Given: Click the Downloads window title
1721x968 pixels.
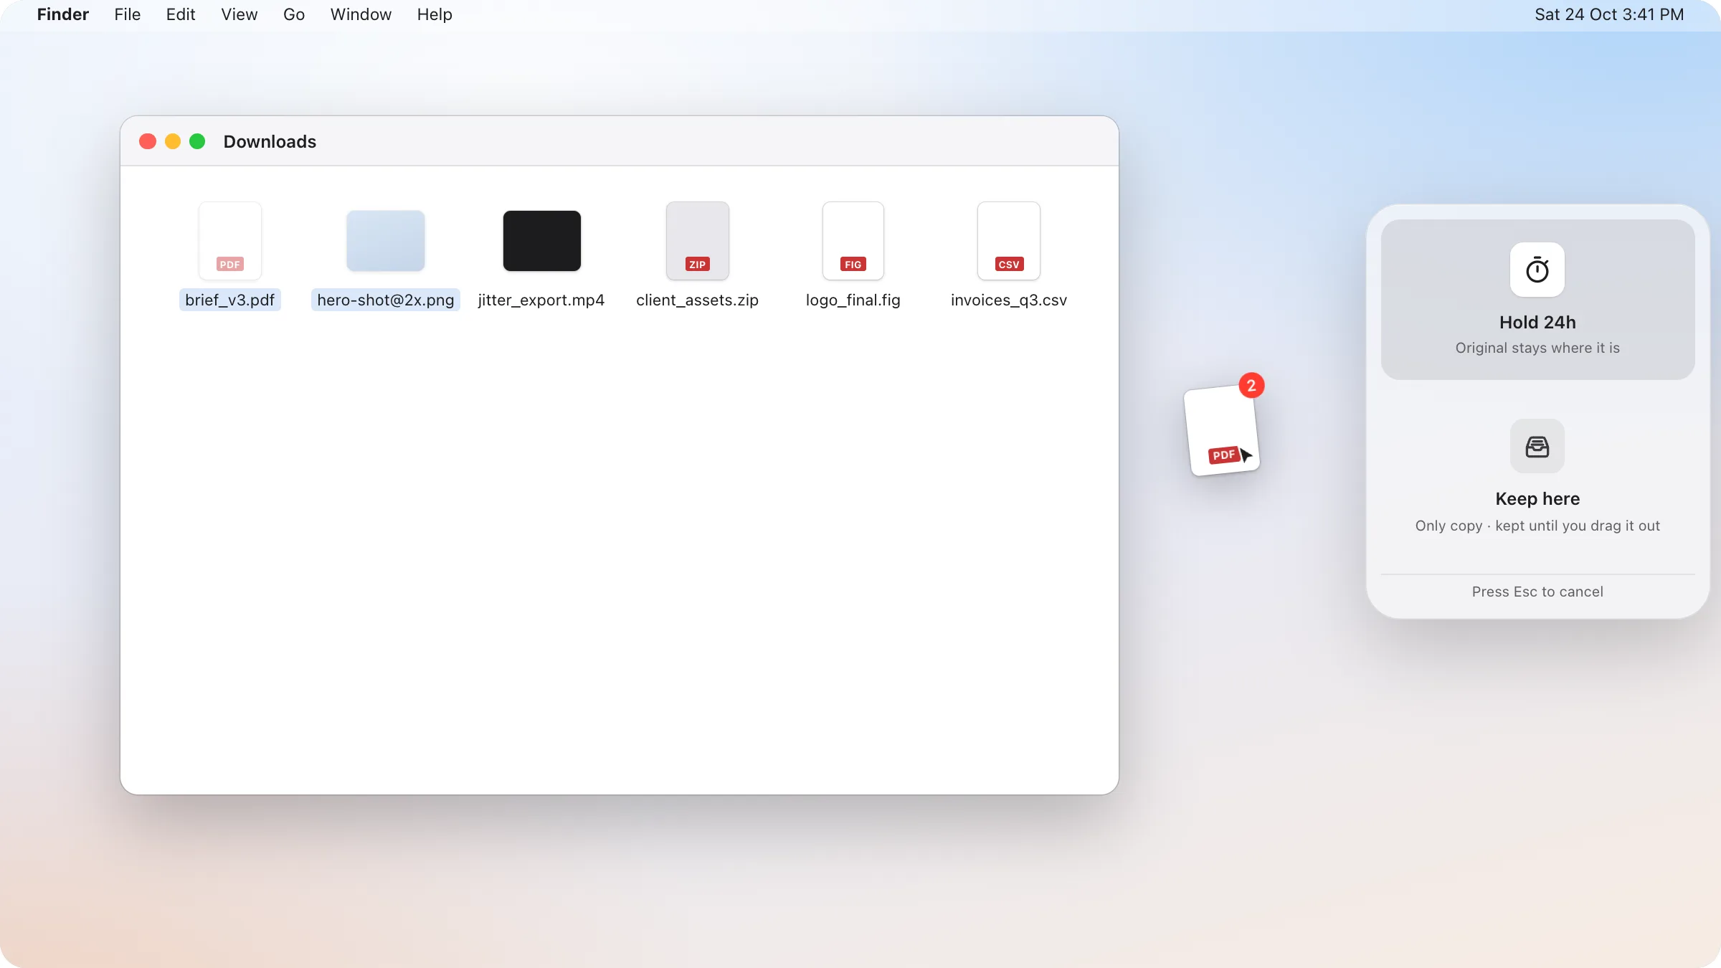Looking at the screenshot, I should 270,141.
